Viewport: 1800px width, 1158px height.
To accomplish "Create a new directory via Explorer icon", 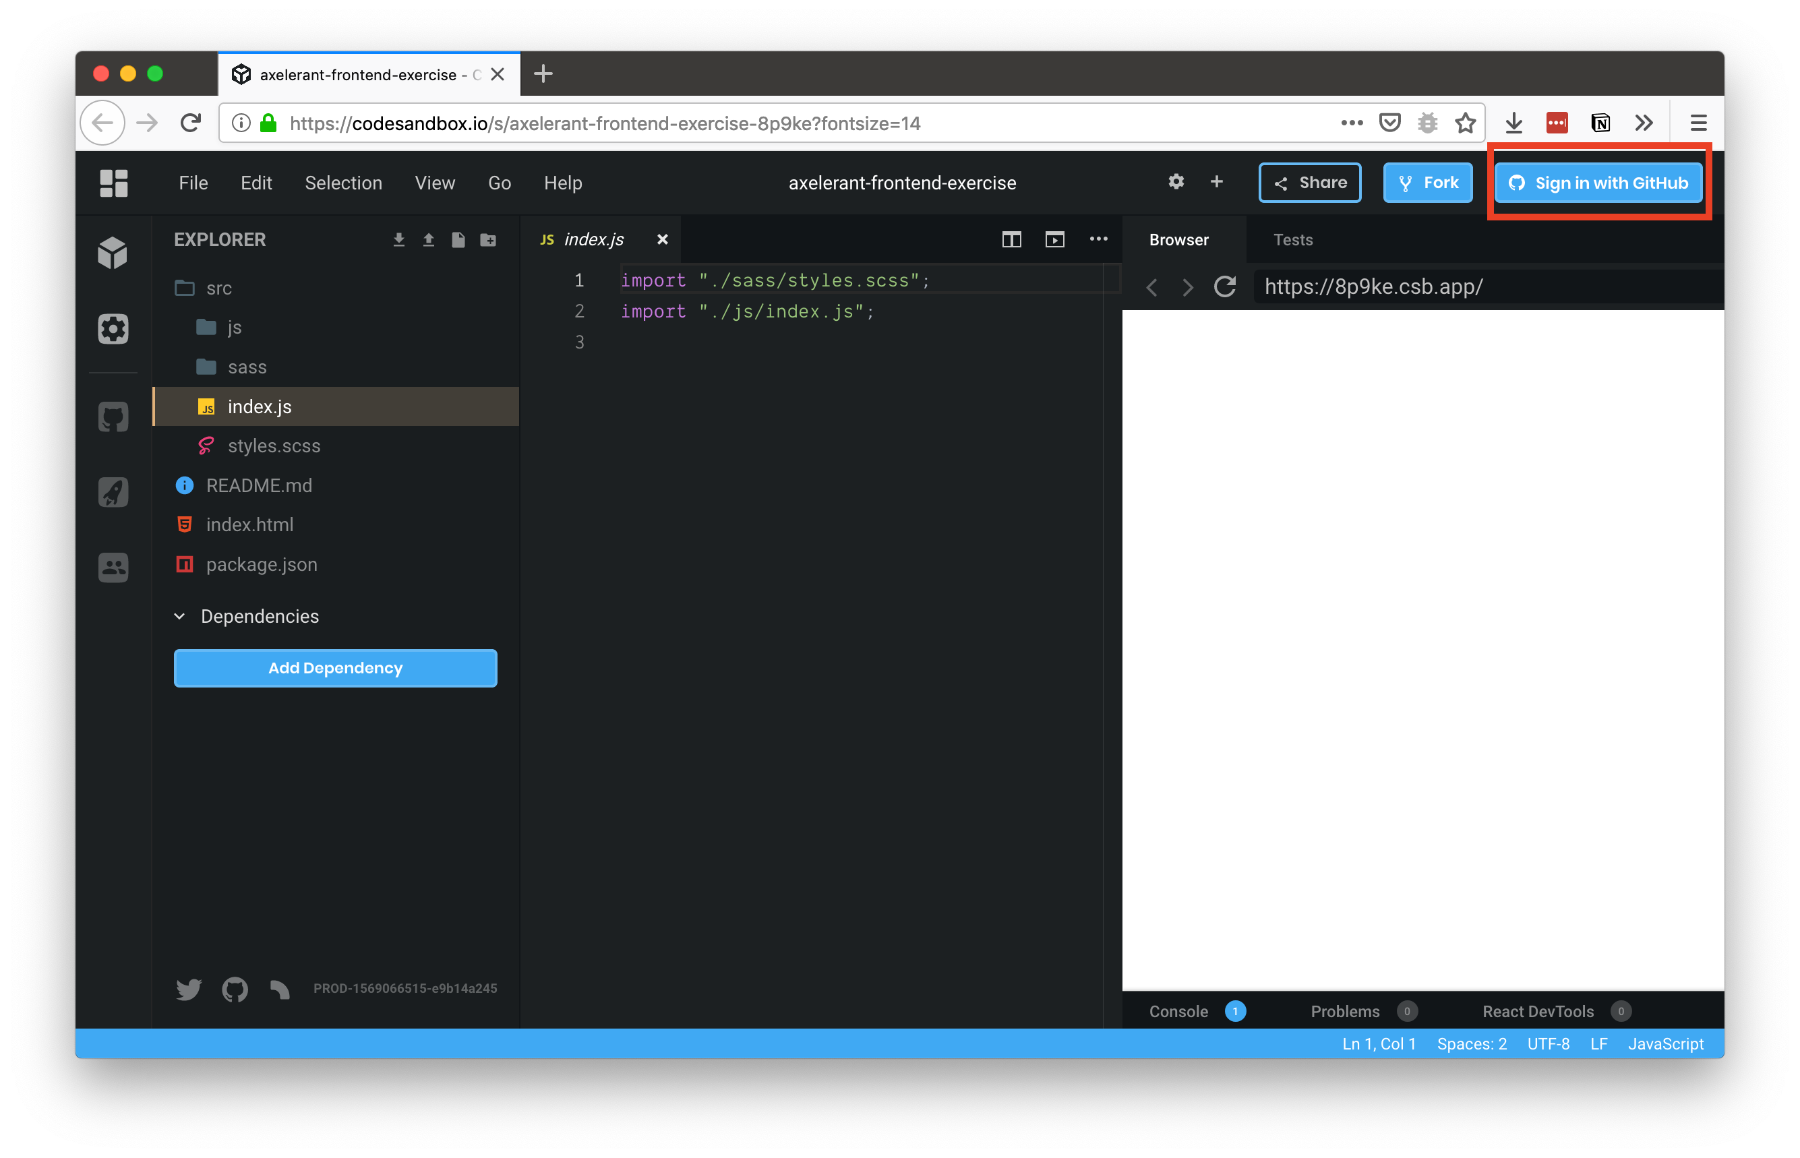I will (x=488, y=240).
